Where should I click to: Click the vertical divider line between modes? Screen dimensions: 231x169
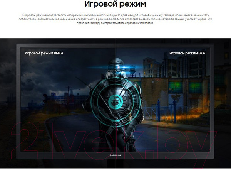click(x=115, y=46)
